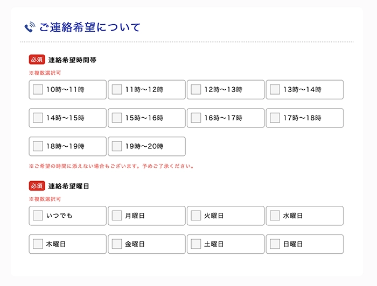This screenshot has height=286, width=377.
Task: Enable the 金曜日 contact day
Action: [117, 244]
